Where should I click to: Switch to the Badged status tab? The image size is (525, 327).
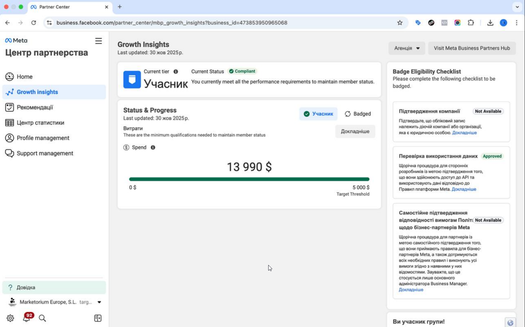358,114
